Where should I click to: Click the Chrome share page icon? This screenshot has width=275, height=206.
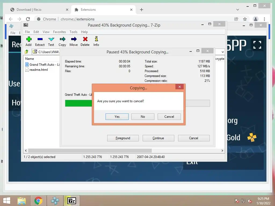pyautogui.click(x=236, y=19)
